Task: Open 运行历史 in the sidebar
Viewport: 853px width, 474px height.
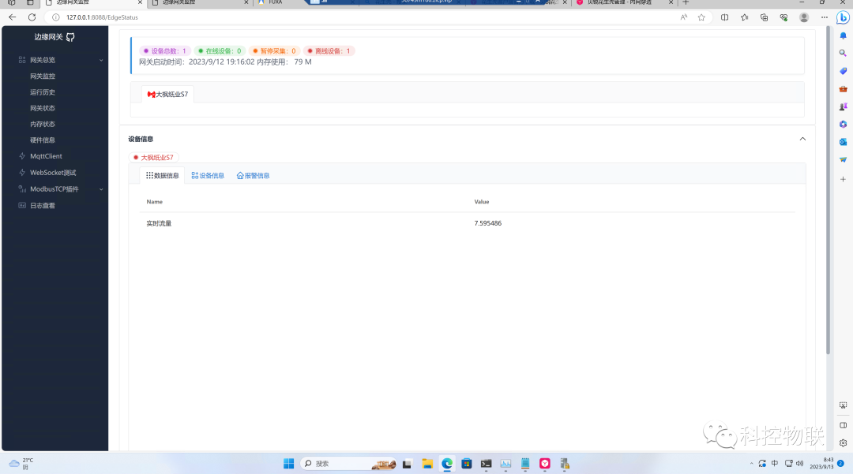Action: 43,92
